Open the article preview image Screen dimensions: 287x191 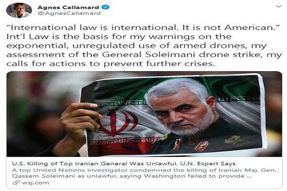coord(144,114)
